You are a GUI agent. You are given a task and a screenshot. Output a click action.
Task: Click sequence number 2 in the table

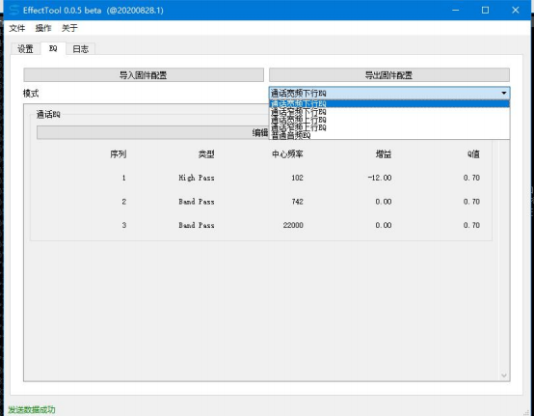coord(124,202)
